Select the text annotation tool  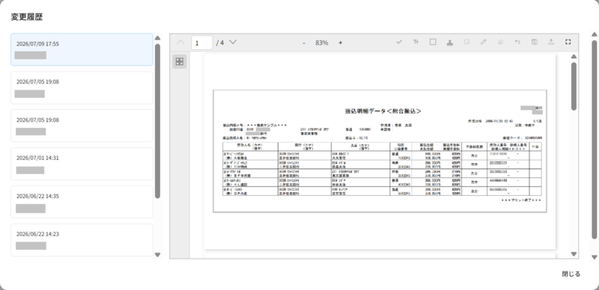tap(416, 43)
